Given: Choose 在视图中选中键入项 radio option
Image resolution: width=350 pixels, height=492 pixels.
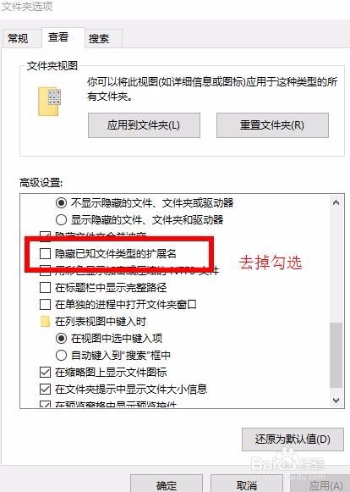Looking at the screenshot, I should (61, 338).
